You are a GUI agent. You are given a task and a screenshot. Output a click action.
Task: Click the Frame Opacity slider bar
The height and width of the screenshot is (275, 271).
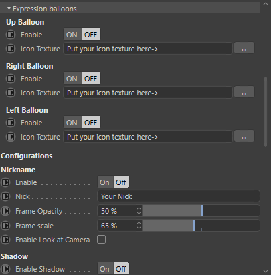click(201, 211)
